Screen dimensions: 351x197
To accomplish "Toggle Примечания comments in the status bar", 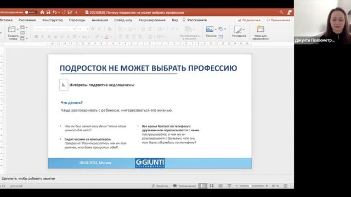I will (184, 186).
